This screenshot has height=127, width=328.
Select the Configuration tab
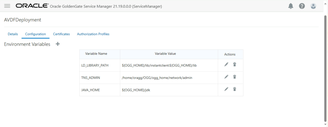point(35,34)
